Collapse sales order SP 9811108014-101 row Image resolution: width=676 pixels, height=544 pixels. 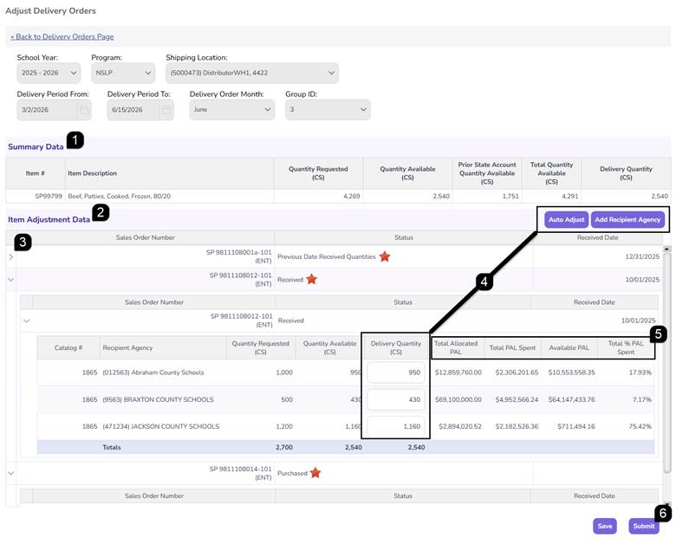click(x=10, y=473)
